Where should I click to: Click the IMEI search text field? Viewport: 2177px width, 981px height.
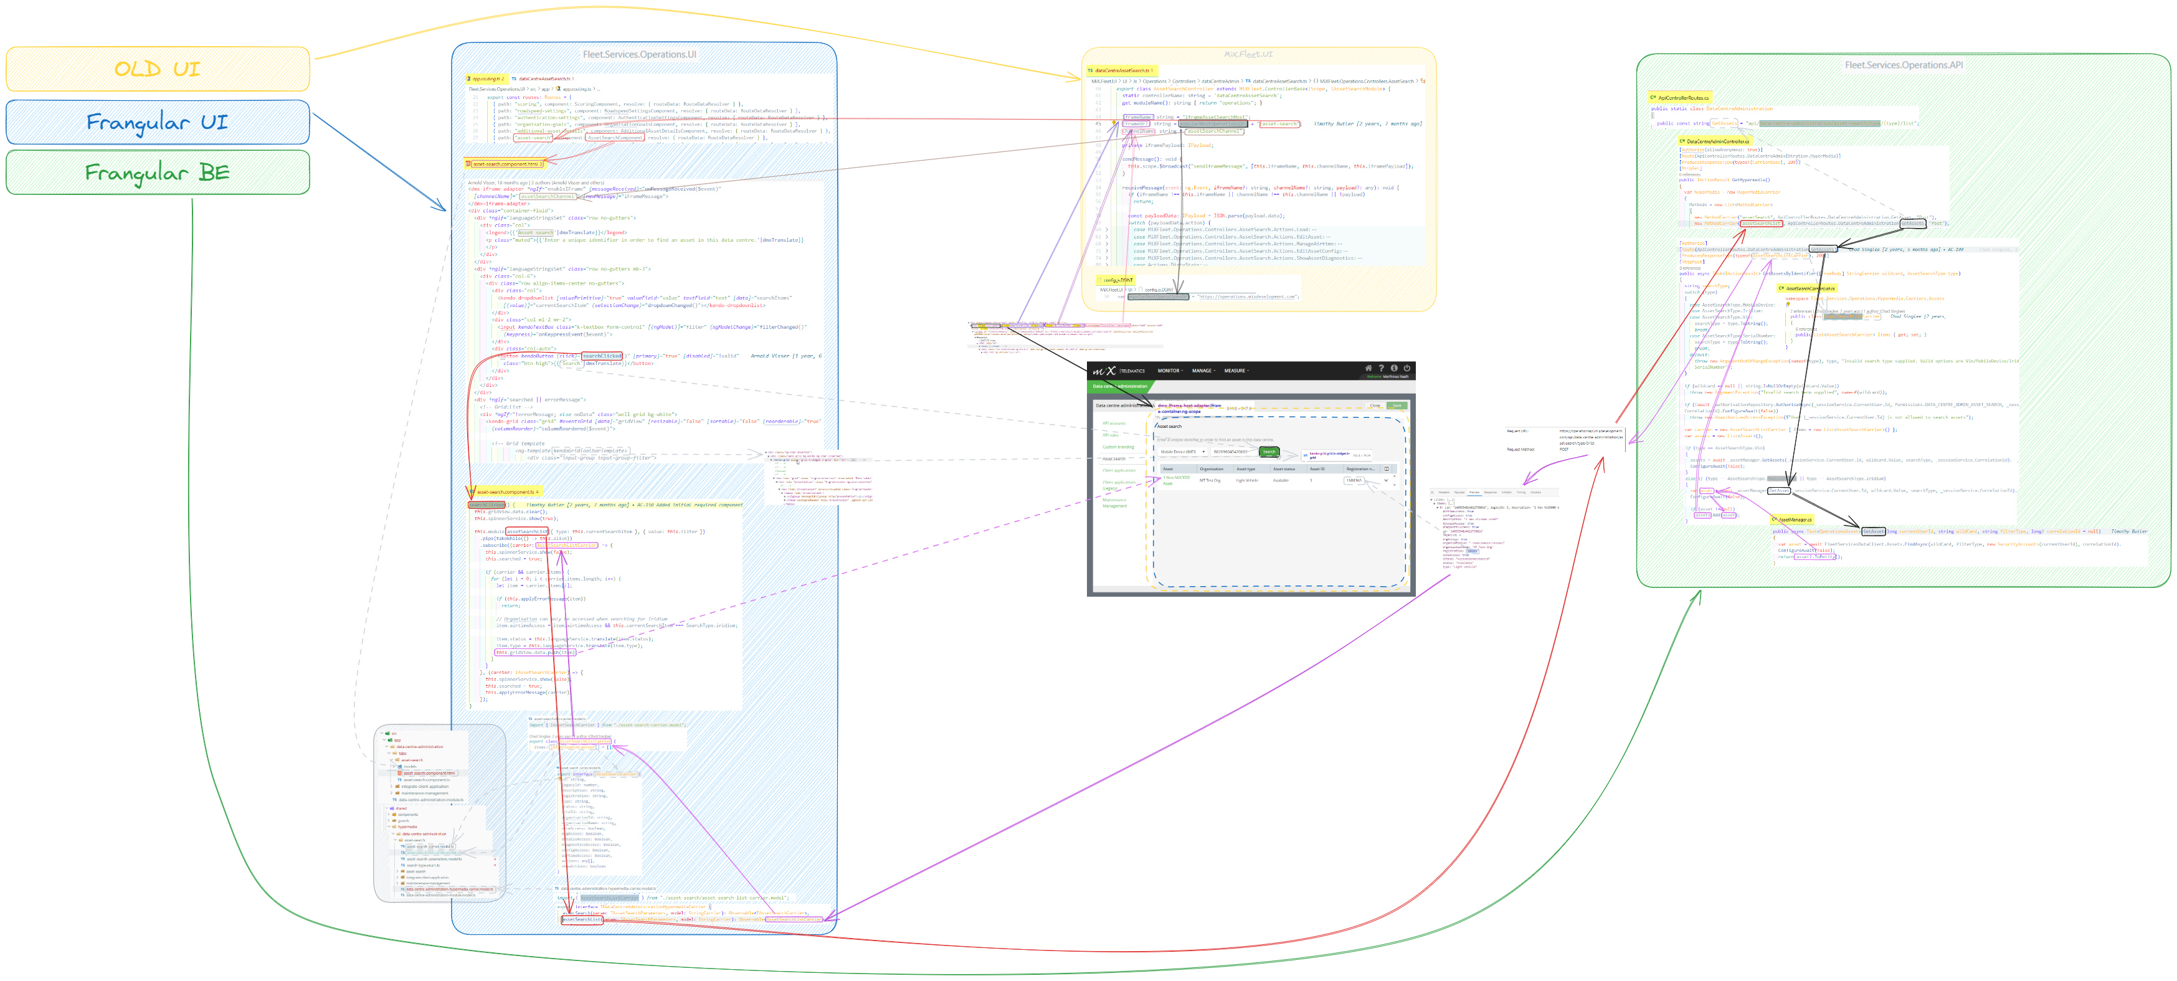coord(1234,452)
